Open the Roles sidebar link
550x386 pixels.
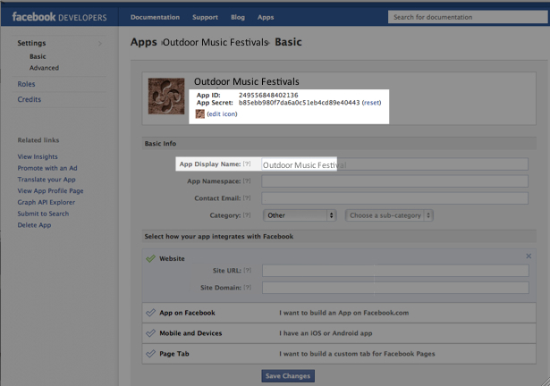[26, 84]
